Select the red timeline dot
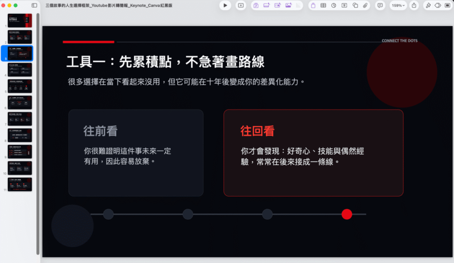 pyautogui.click(x=347, y=214)
